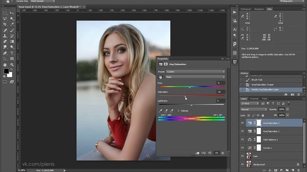Select the Brush tool
Viewport: 307px width, 172px height.
coord(12,30)
